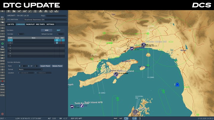
Task: Click the plus icon in top toolbar
Action: pos(9,11)
